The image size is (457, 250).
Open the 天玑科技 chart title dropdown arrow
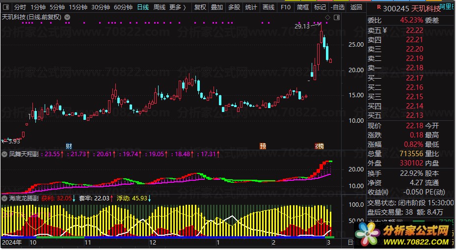click(x=67, y=17)
